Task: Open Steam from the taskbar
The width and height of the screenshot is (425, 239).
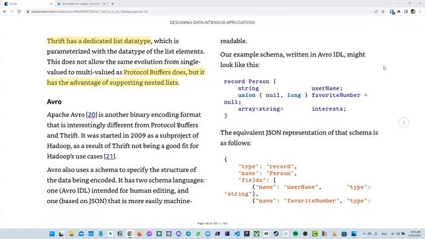Action: (x=276, y=234)
